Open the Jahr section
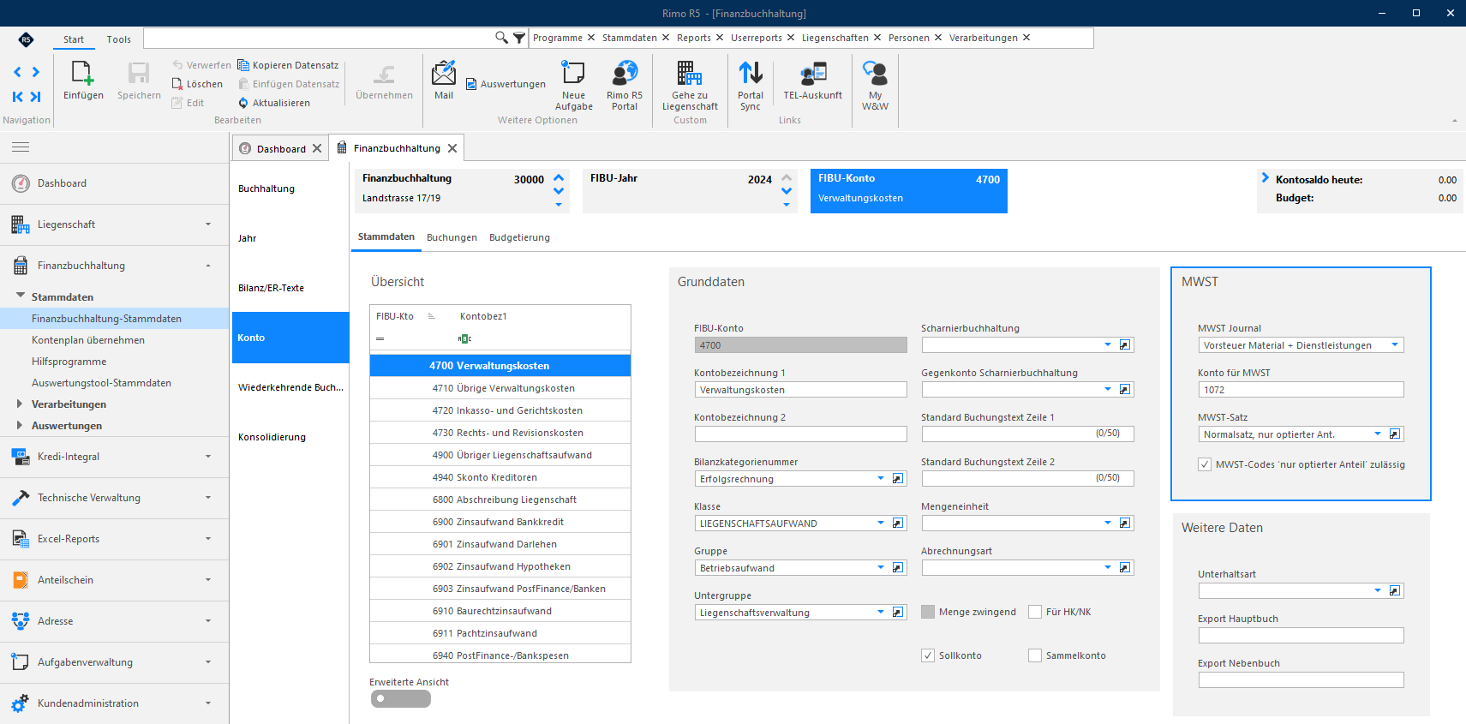Screen dimensions: 1466x724 click(290, 238)
